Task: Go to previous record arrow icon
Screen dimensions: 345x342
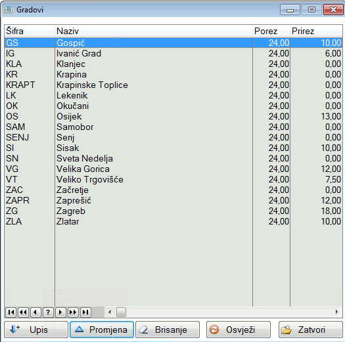Action: click(35, 312)
